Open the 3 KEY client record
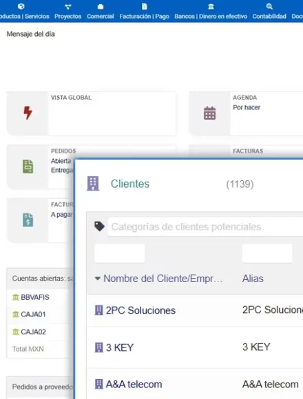 click(119, 347)
